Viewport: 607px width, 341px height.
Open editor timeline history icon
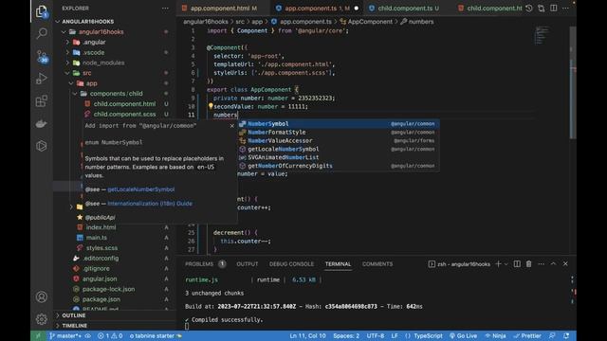(x=529, y=9)
